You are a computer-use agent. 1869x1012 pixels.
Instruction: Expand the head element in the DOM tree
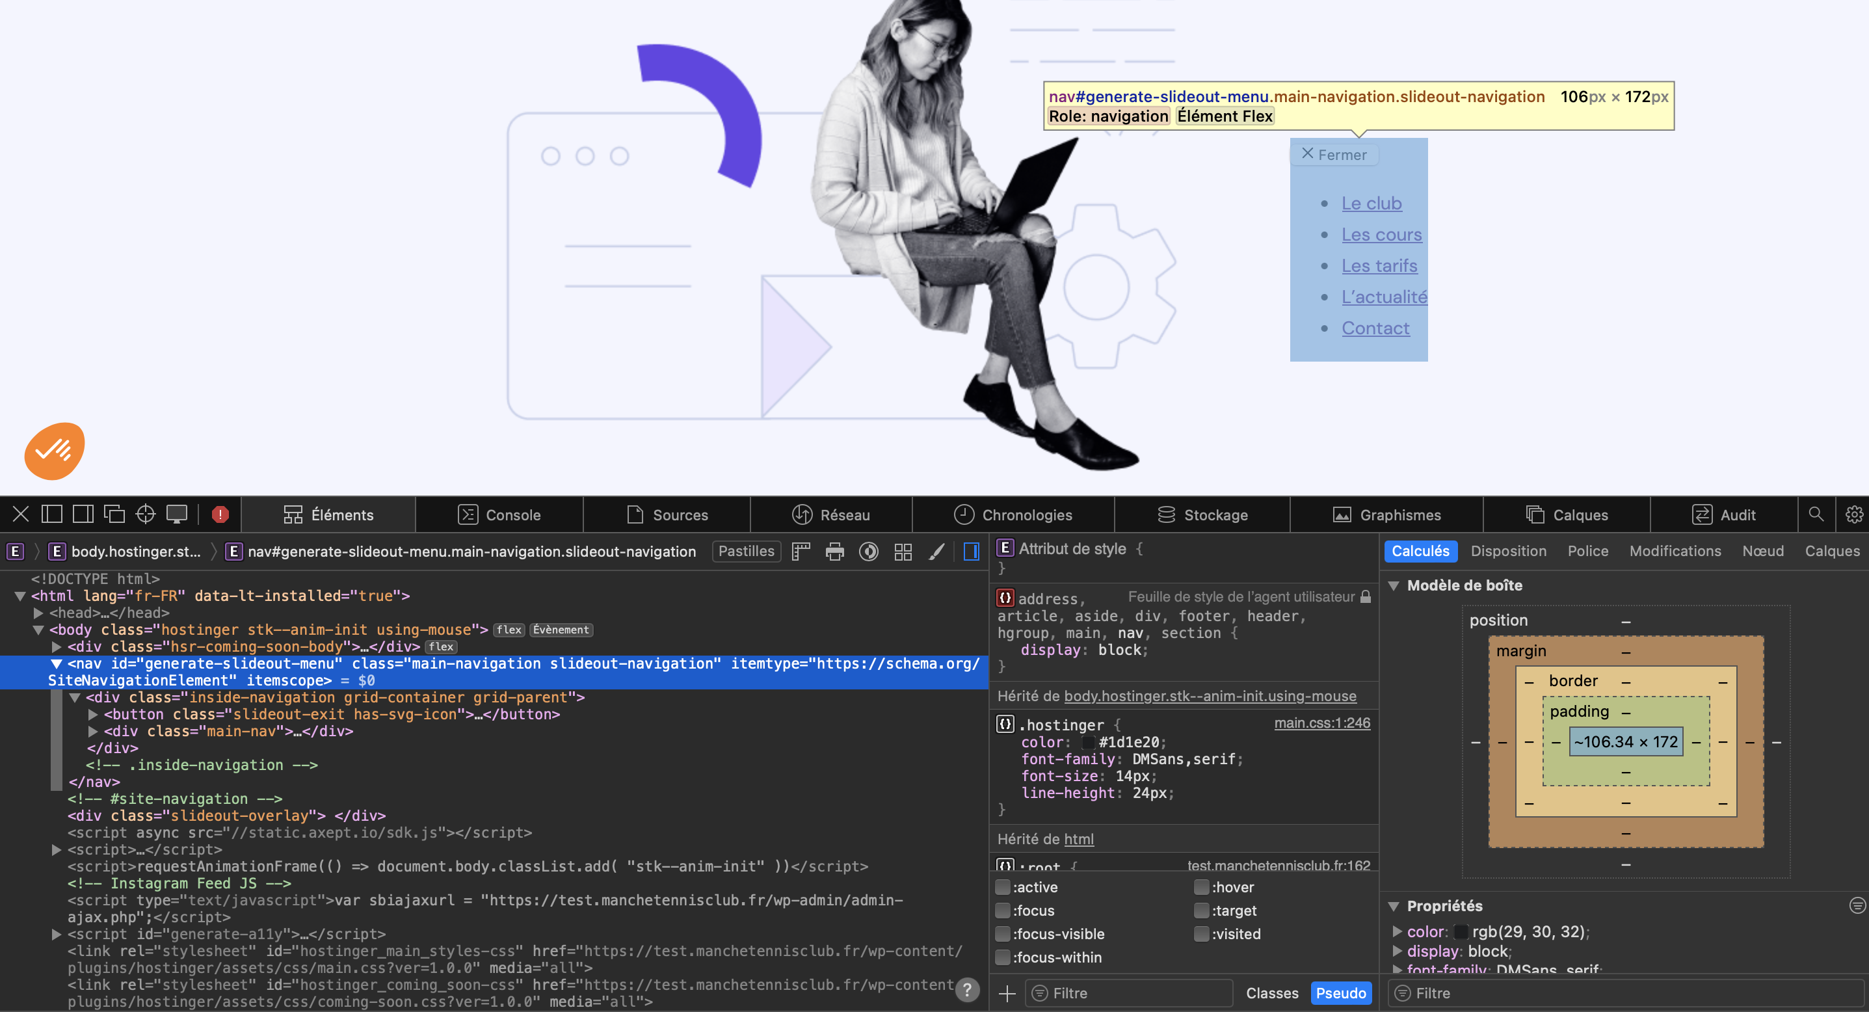tap(38, 613)
